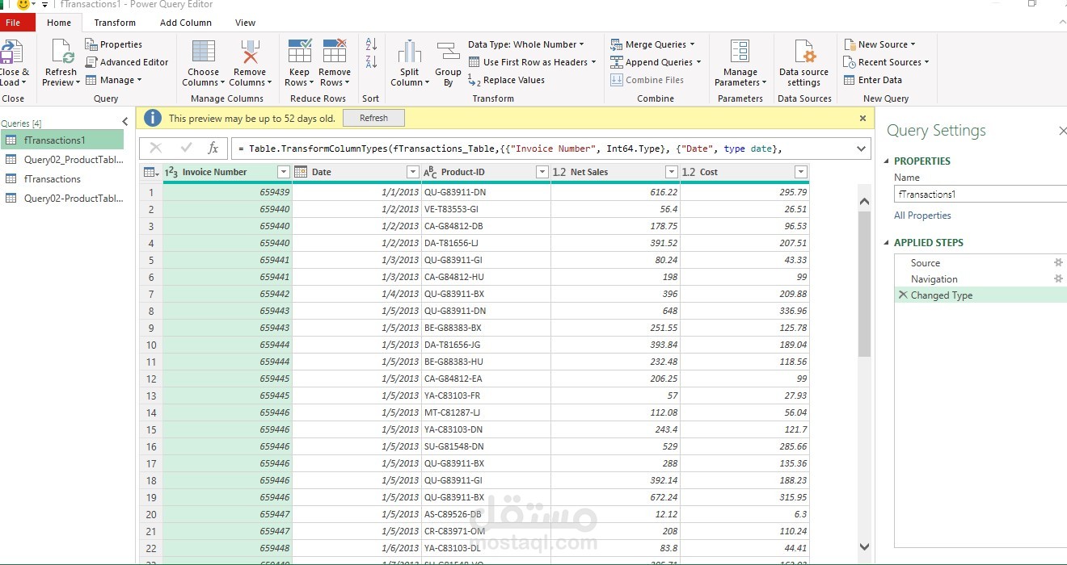The width and height of the screenshot is (1067, 565).
Task: Delete the Changed Type applied step
Action: click(x=902, y=295)
